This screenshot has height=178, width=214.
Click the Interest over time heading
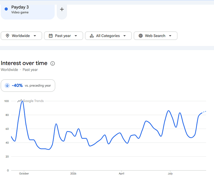tap(24, 63)
